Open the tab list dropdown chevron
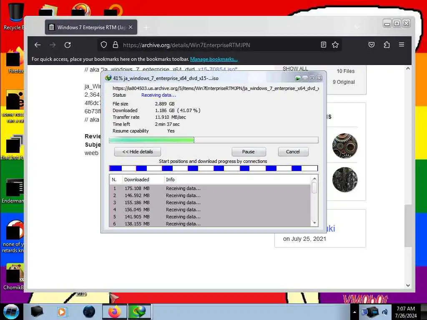427x320 pixels. 357,27
